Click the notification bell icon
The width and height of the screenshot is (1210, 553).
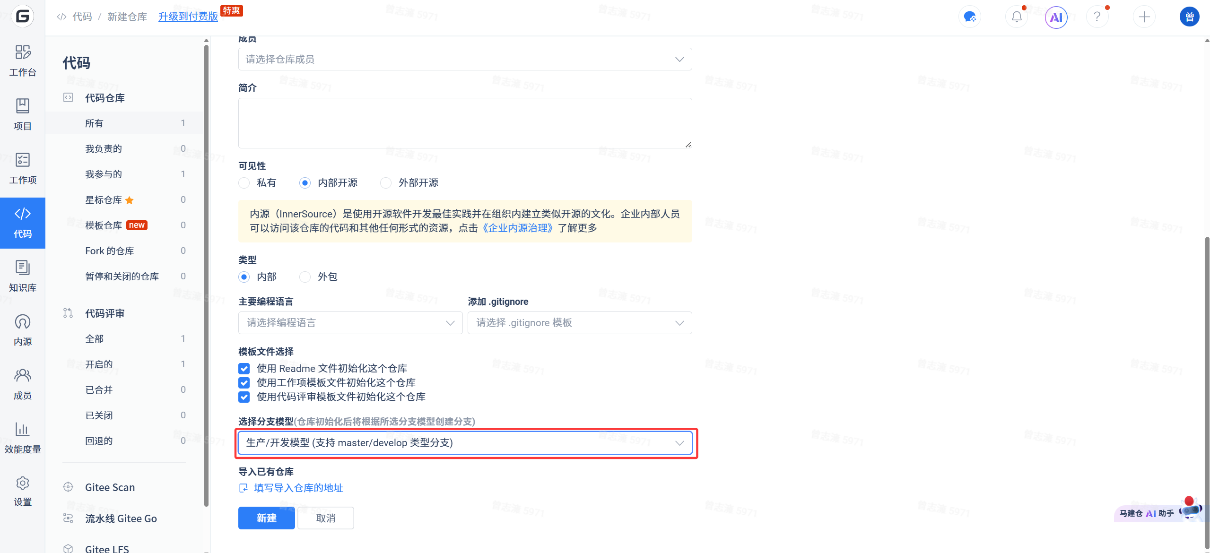coord(1016,17)
